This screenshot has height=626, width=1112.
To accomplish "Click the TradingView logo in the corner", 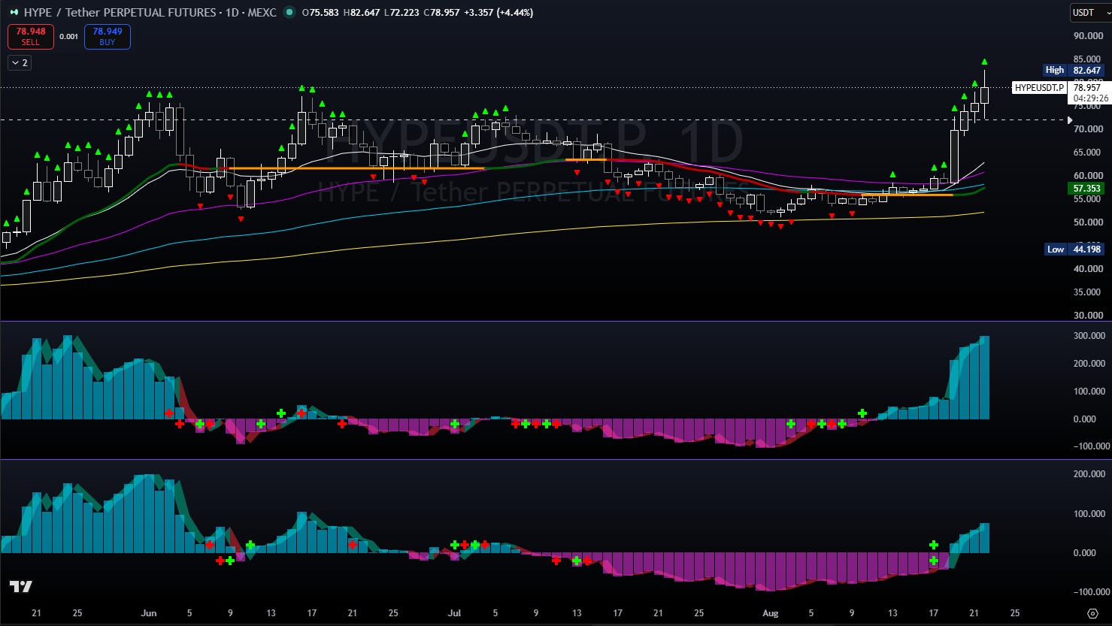I will tap(20, 587).
